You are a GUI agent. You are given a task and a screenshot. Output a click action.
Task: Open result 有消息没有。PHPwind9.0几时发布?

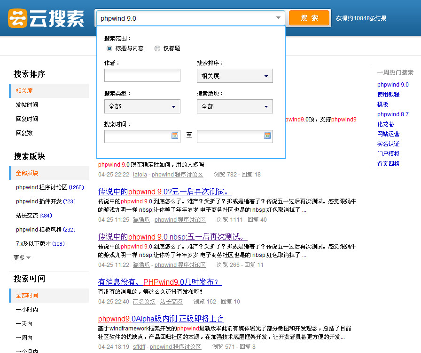(160, 282)
